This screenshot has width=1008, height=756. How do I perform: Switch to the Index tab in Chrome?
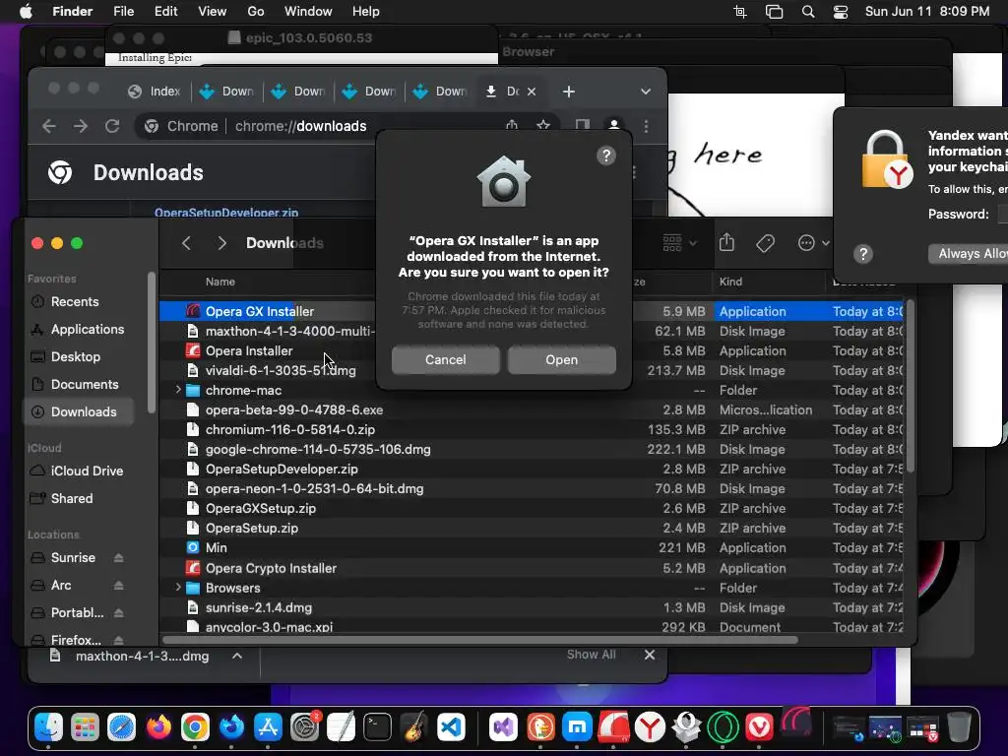(x=155, y=92)
